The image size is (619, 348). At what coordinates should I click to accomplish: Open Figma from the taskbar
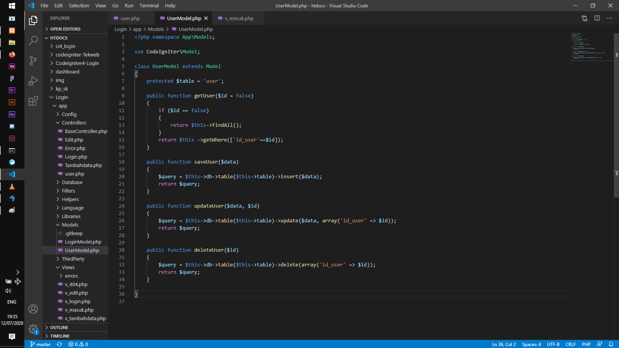(12, 78)
